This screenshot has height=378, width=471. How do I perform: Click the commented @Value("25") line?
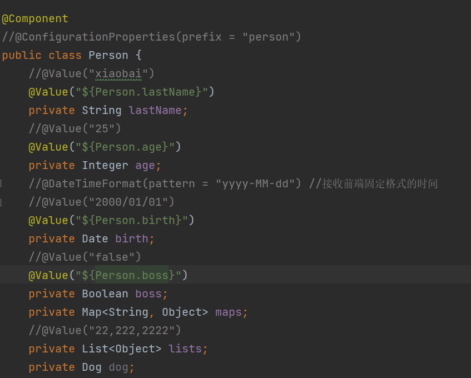(75, 129)
